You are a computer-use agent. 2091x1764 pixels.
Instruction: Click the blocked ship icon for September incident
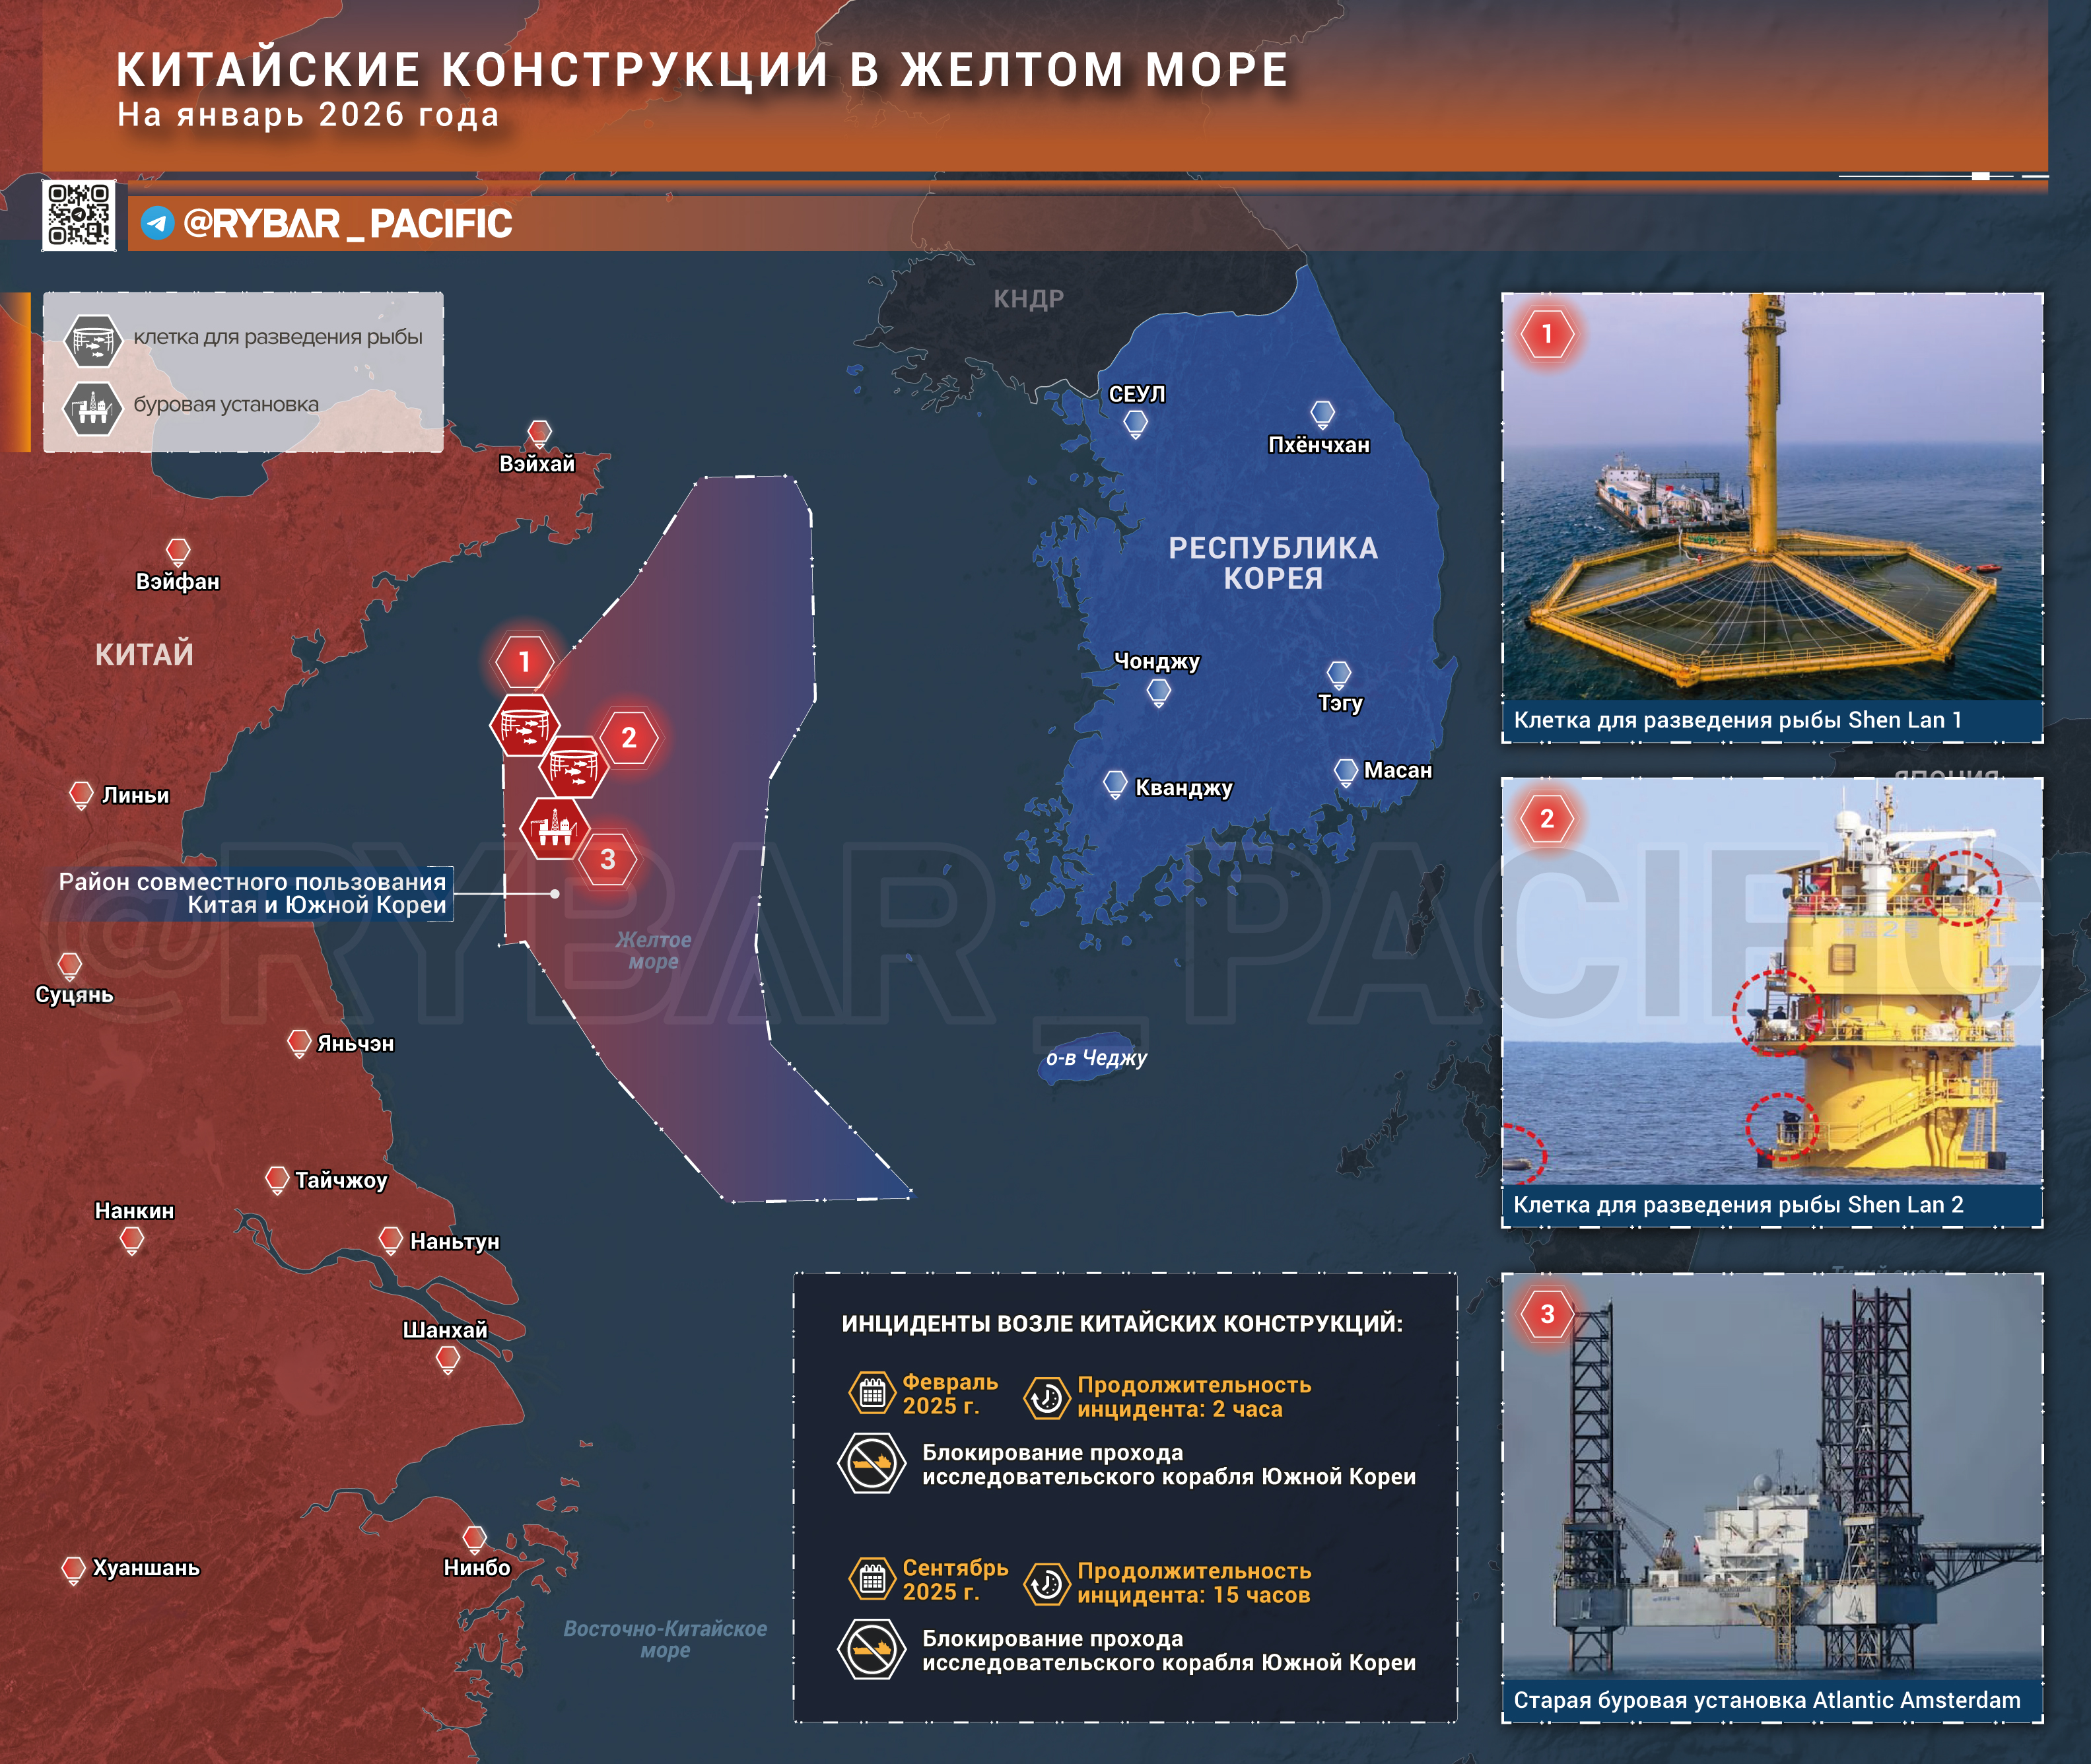click(871, 1649)
